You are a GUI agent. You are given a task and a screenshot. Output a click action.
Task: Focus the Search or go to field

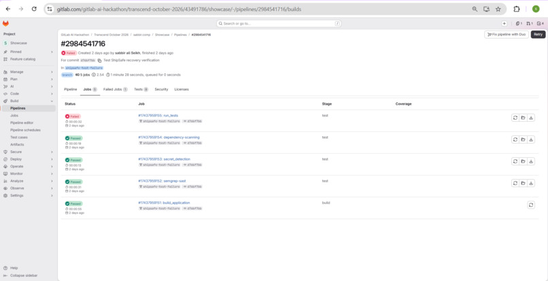click(x=279, y=24)
